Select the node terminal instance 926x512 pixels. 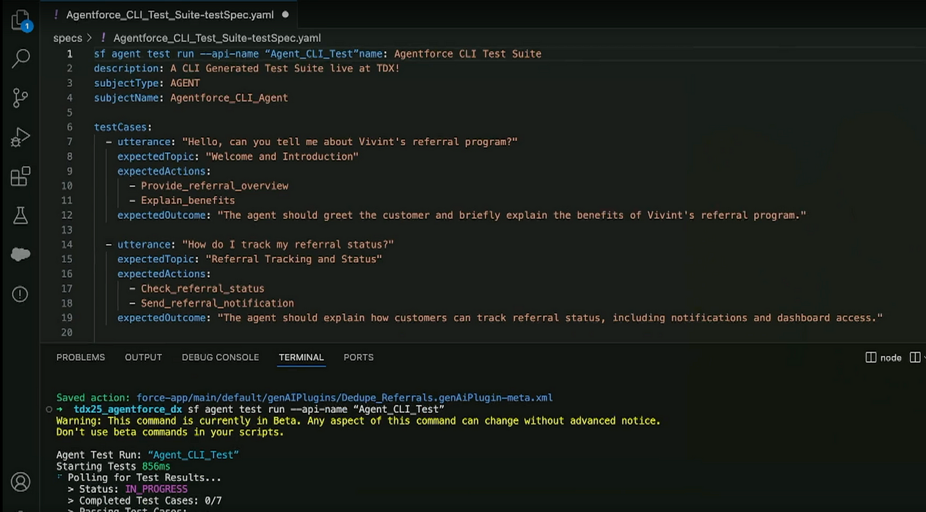coord(884,357)
